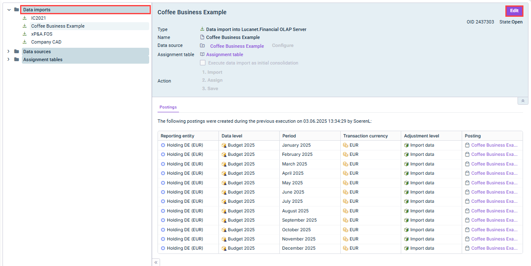Click the EUR coins icon in May row
The height and width of the screenshot is (266, 531).
(346, 183)
